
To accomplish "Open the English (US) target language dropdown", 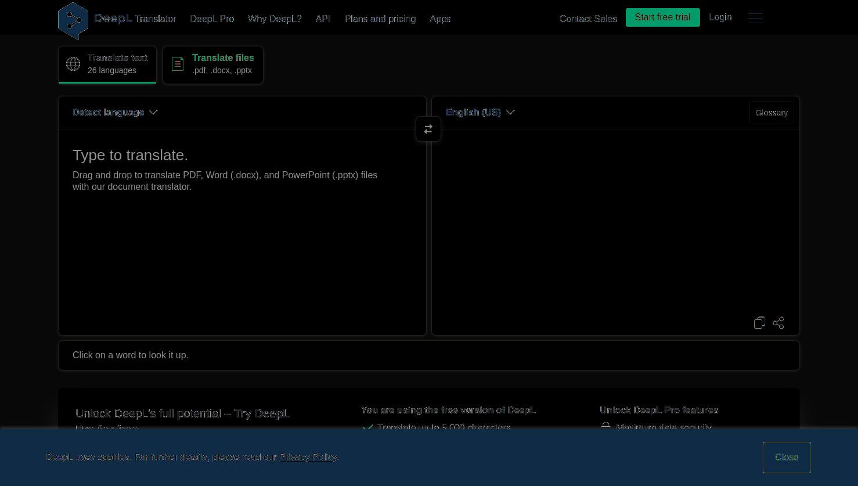I will pos(480,112).
